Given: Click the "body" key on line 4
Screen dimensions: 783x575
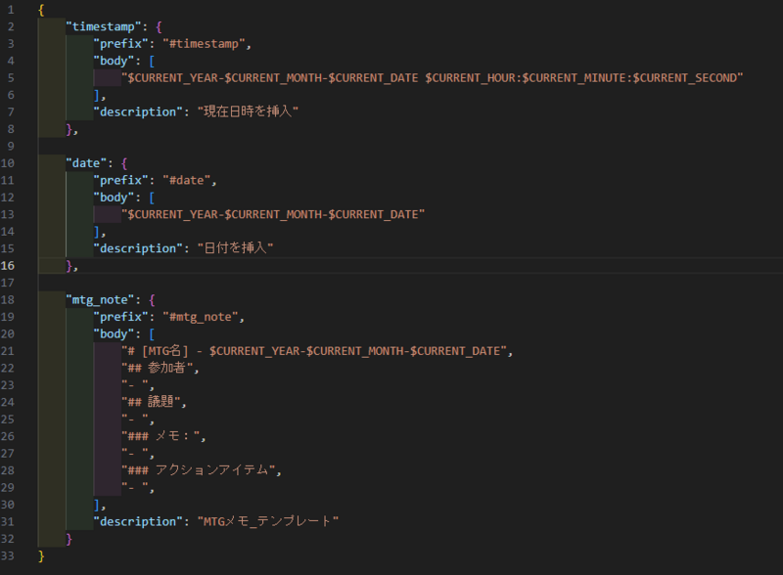Looking at the screenshot, I should point(114,61).
